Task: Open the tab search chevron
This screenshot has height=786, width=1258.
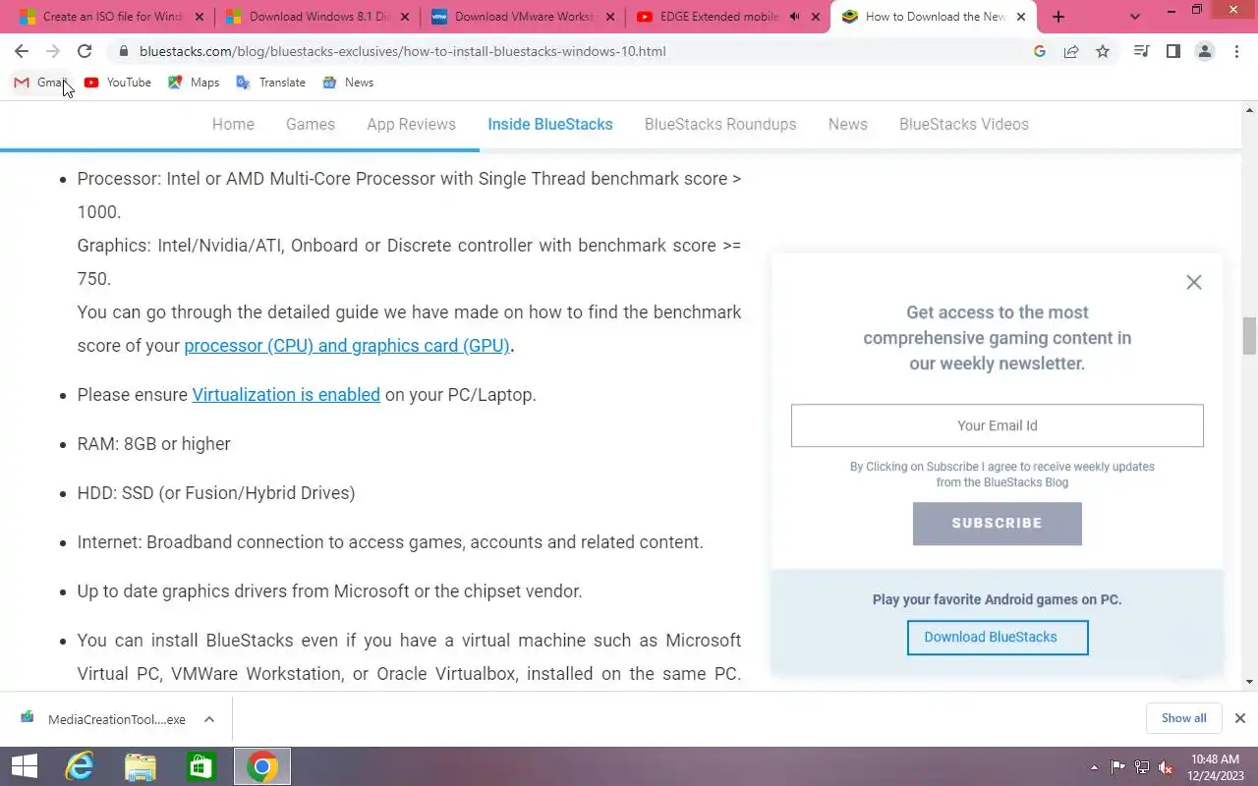Action: [1135, 17]
